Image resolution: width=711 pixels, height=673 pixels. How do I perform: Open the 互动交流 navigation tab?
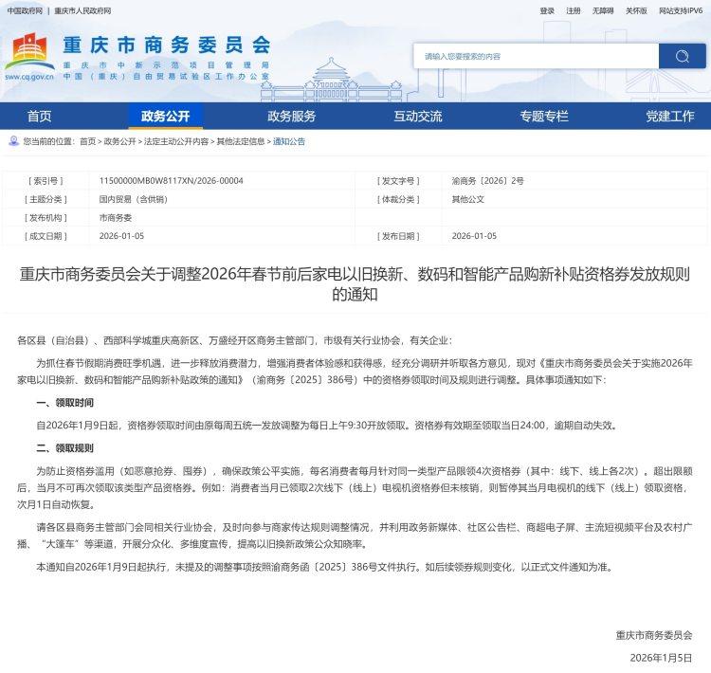click(417, 117)
